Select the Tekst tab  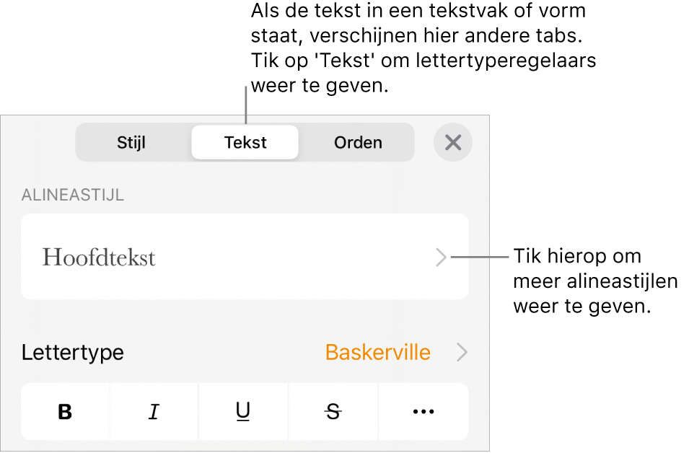pos(245,142)
